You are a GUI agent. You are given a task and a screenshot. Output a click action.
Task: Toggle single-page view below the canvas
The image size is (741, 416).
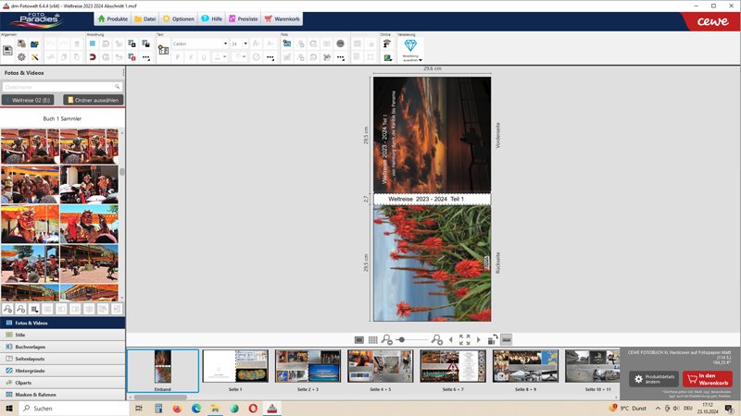tap(358, 340)
